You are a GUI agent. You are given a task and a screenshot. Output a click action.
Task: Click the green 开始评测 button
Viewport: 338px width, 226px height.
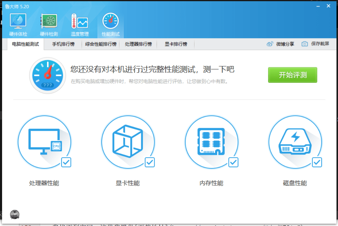pos(293,75)
